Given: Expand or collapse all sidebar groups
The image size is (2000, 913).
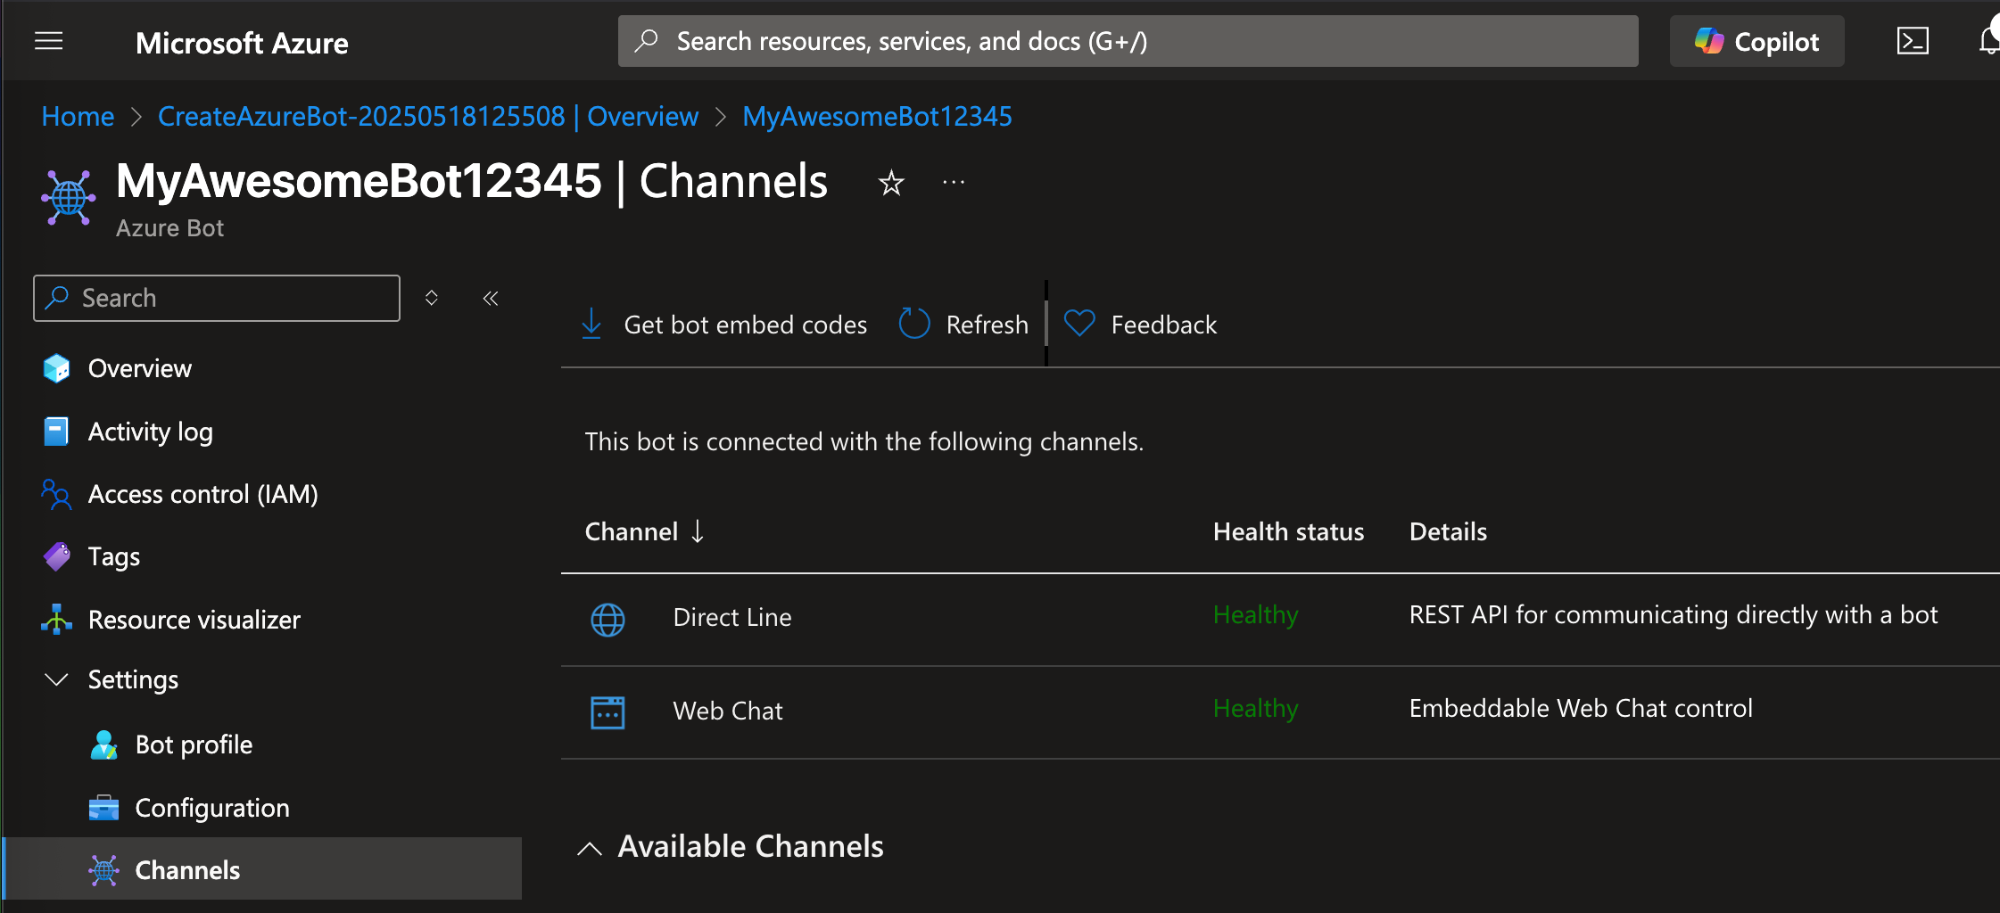Looking at the screenshot, I should click(x=431, y=298).
